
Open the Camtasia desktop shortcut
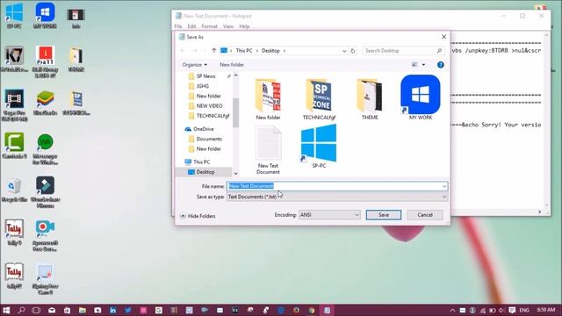pyautogui.click(x=14, y=146)
